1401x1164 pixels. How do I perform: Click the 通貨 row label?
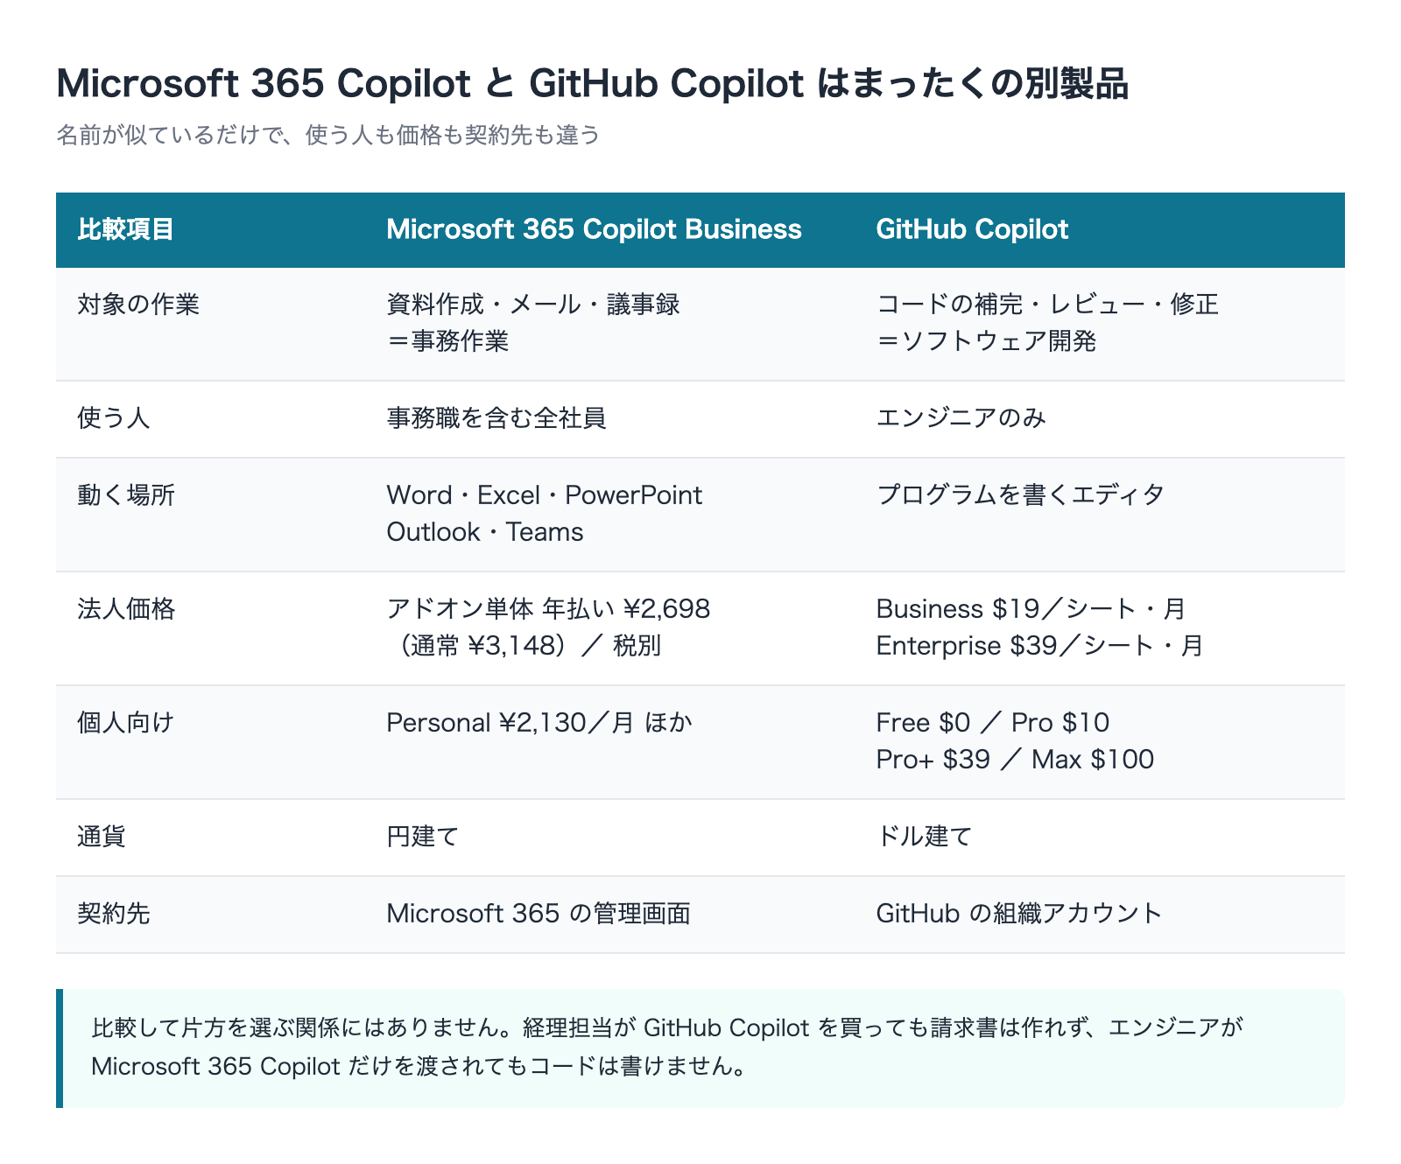click(x=102, y=837)
